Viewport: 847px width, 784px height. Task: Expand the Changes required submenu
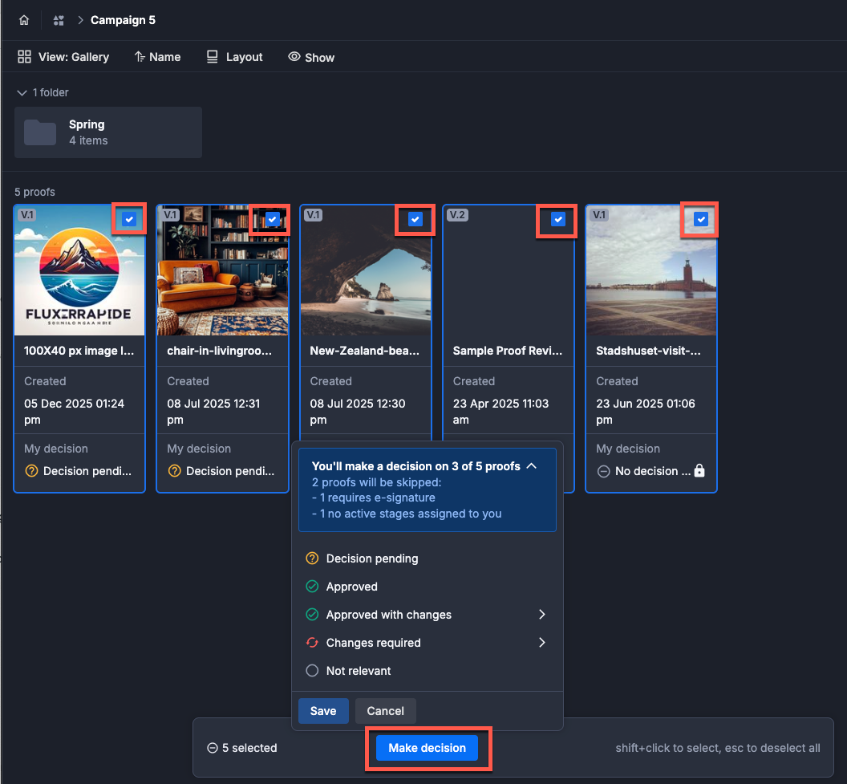coord(541,643)
